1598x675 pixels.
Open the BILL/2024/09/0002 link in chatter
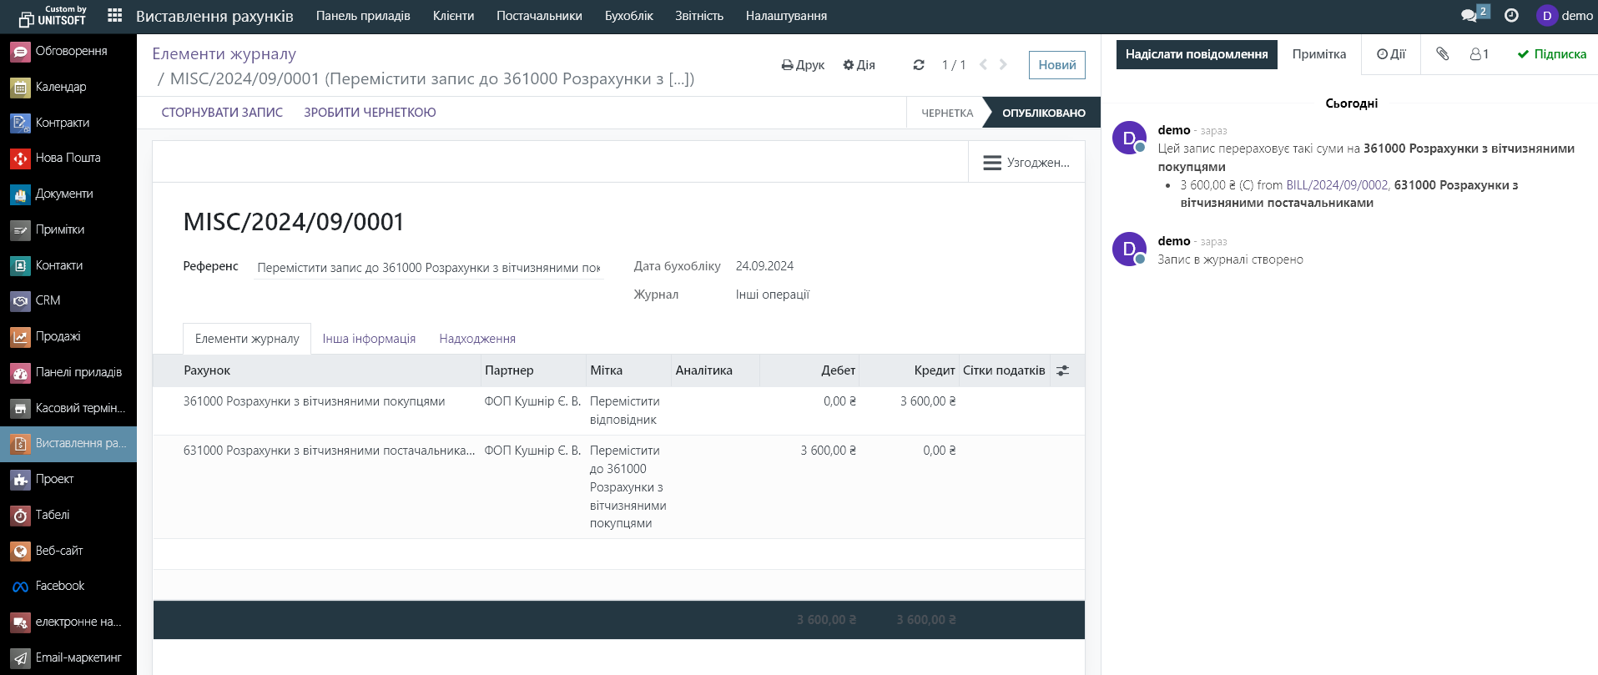(1337, 185)
